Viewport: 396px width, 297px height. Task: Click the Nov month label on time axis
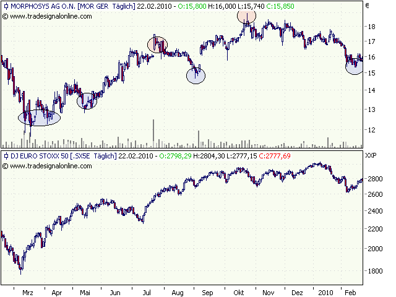268,293
